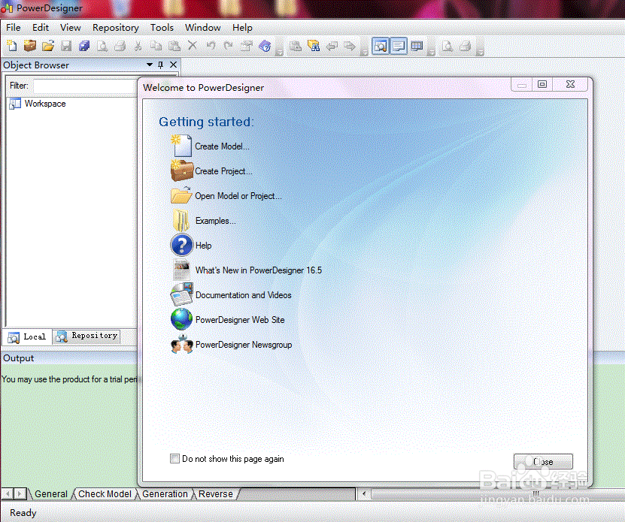Screen dimensions: 625x522
Task: Click the Filter input field
Action: (85, 86)
